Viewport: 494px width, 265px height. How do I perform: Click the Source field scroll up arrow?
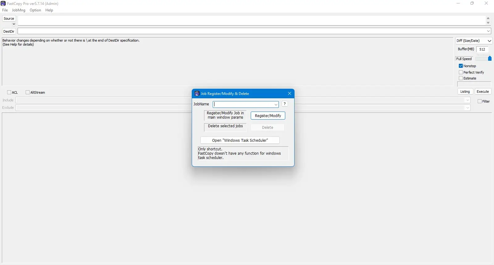point(488,18)
